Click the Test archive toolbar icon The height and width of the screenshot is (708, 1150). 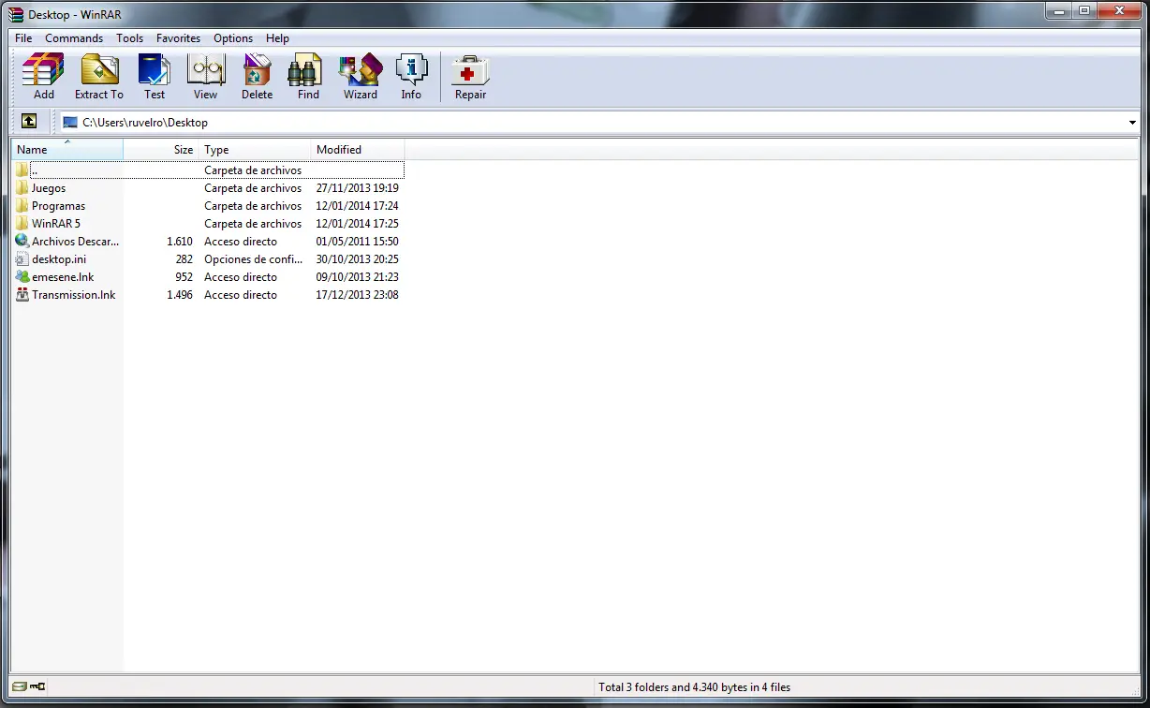tap(155, 70)
